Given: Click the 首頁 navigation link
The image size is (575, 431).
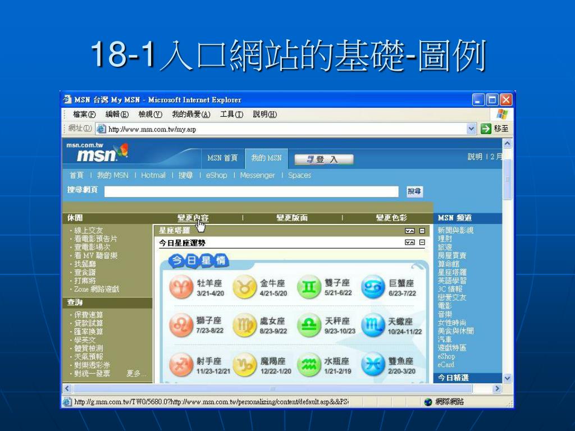Looking at the screenshot, I should [76, 175].
